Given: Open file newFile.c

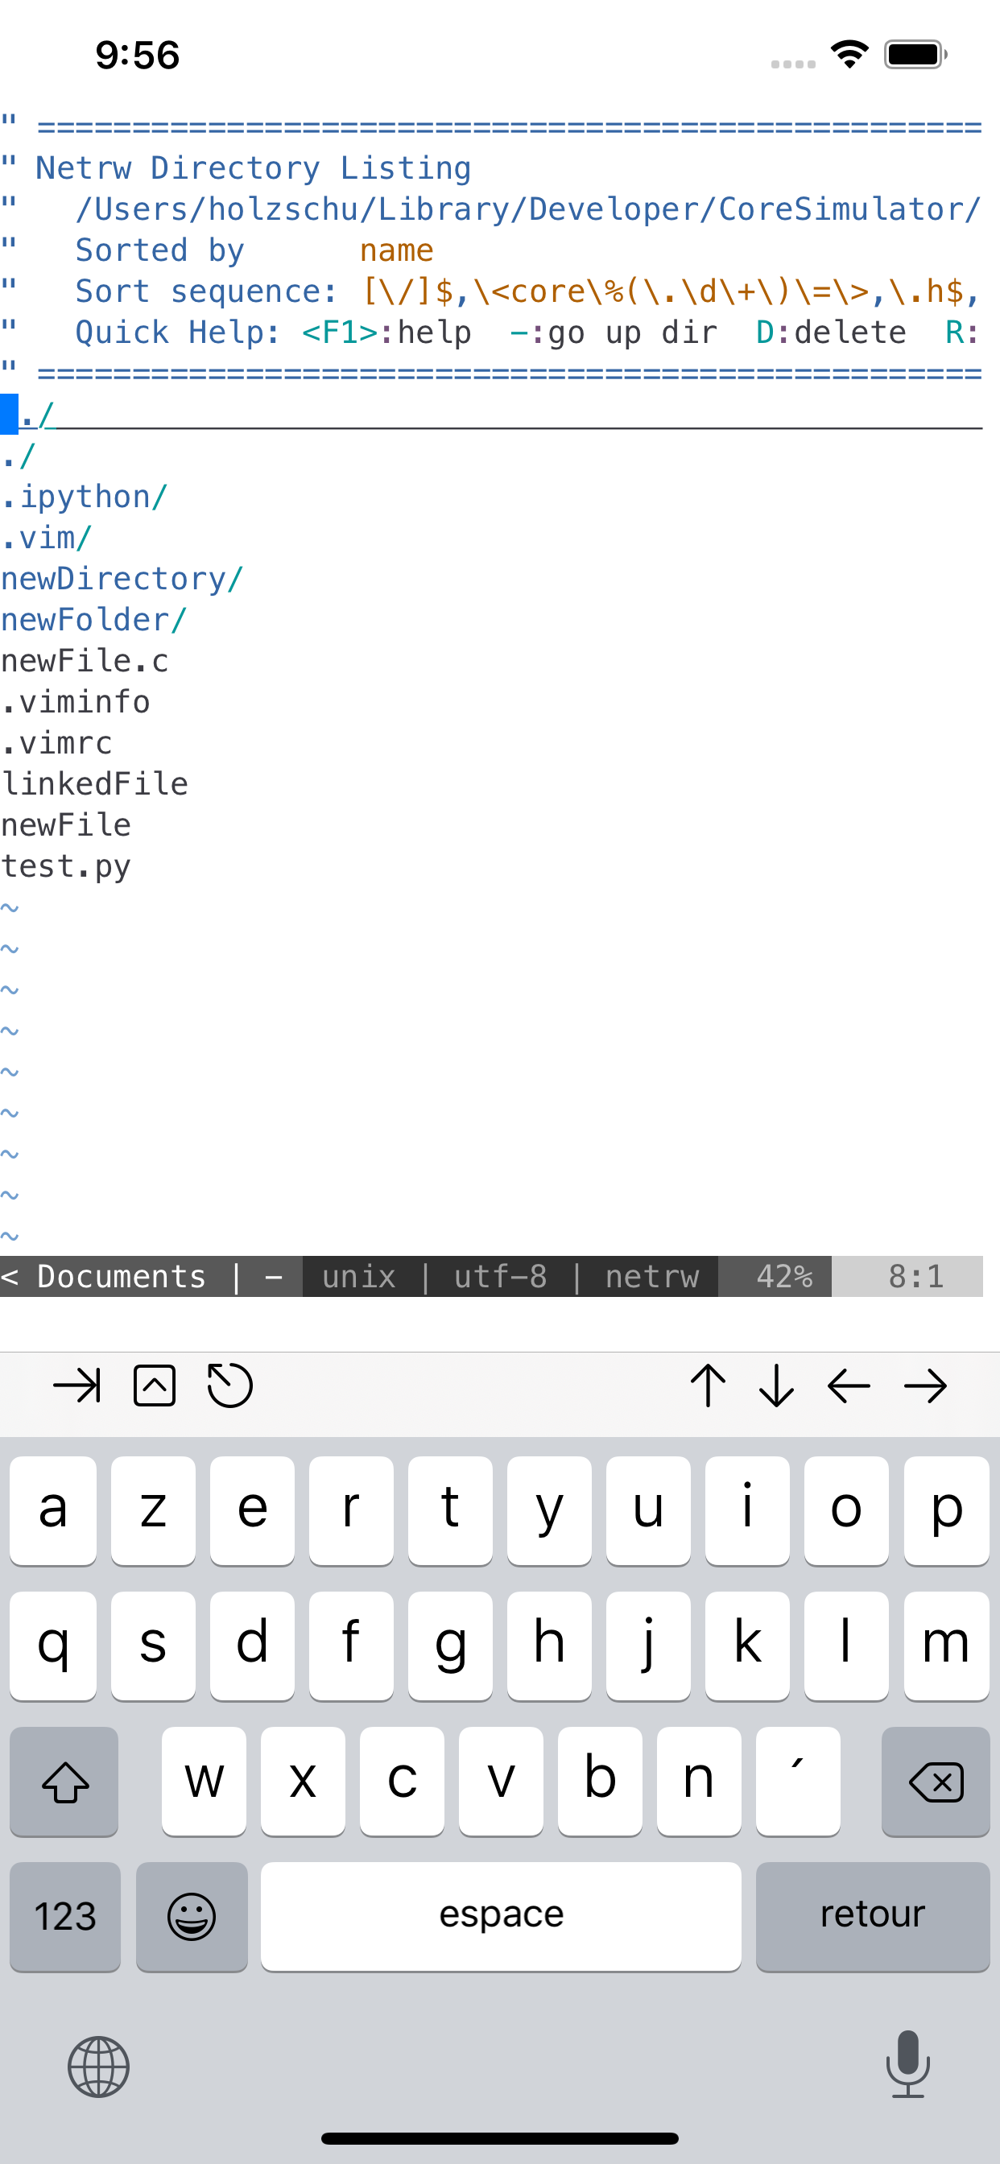Looking at the screenshot, I should click(84, 661).
